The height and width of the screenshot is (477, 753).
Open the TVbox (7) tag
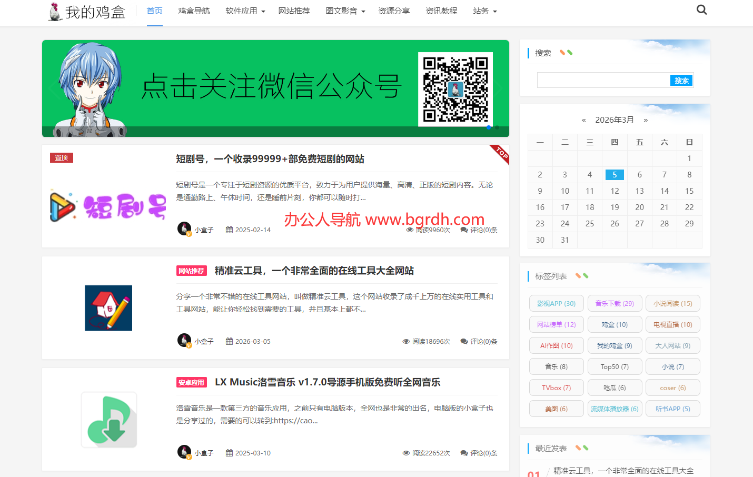click(x=557, y=387)
